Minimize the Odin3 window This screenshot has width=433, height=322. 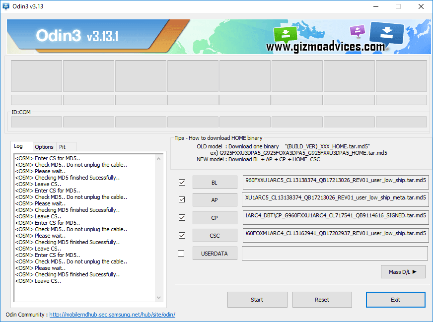376,6
